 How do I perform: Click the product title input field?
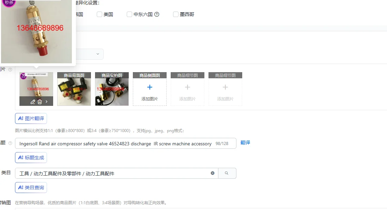pos(126,143)
